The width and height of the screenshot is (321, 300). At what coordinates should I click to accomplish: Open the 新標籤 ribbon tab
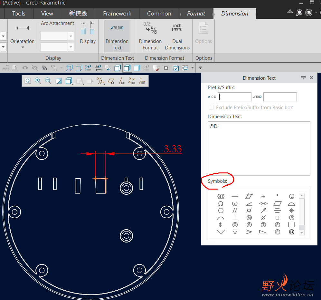[78, 14]
